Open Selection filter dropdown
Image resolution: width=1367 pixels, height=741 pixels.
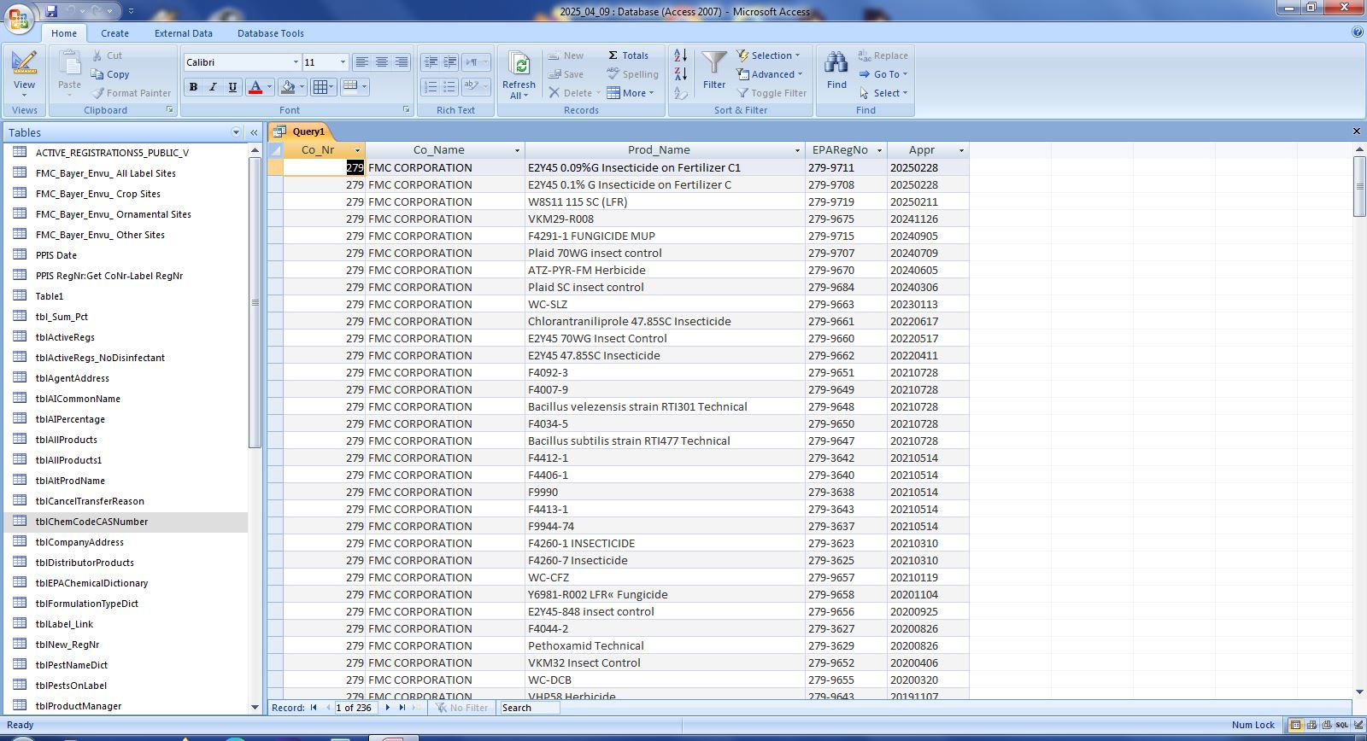tap(769, 55)
